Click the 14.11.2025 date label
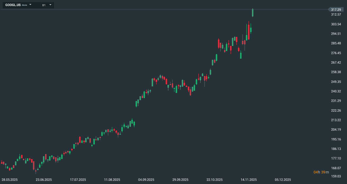This screenshot has height=184, width=347. tap(249, 180)
